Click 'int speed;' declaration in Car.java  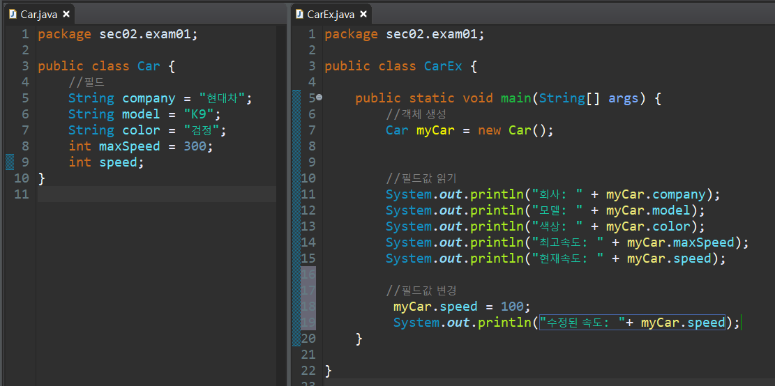point(106,162)
